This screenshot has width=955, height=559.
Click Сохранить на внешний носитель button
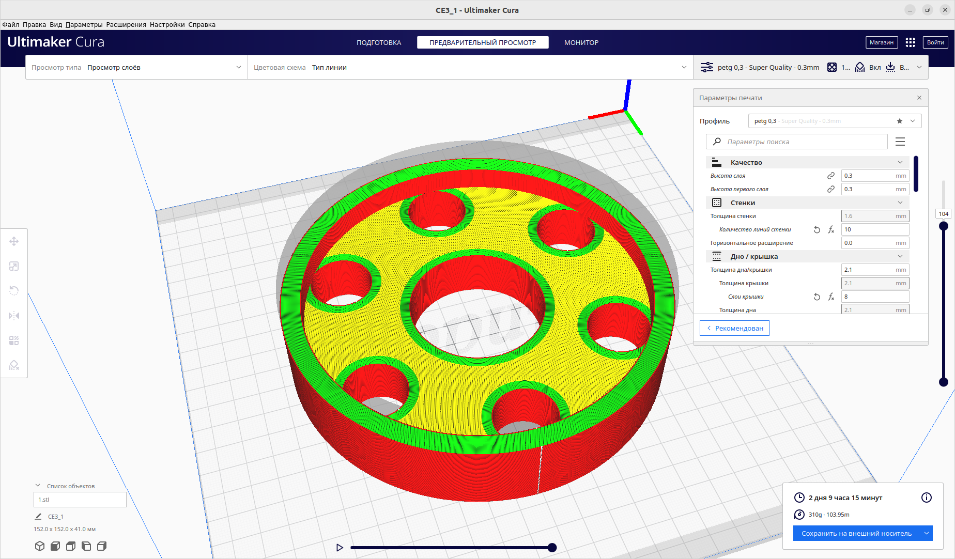[x=856, y=533]
